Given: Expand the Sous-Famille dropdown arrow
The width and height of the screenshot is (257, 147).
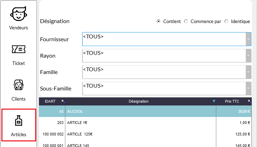Looking at the screenshot, I should click(248, 88).
